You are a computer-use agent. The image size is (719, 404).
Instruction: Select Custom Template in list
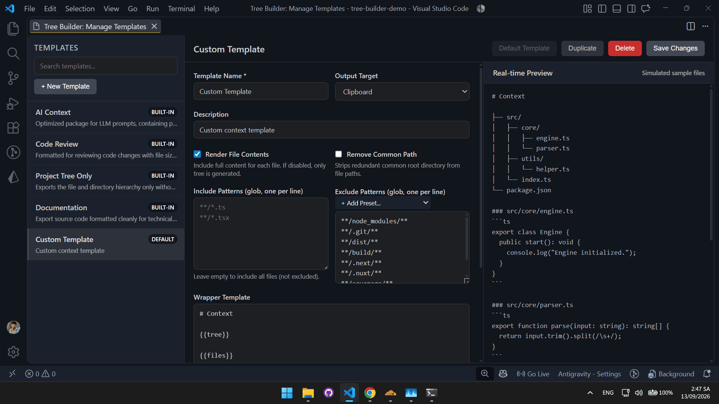coord(106,245)
